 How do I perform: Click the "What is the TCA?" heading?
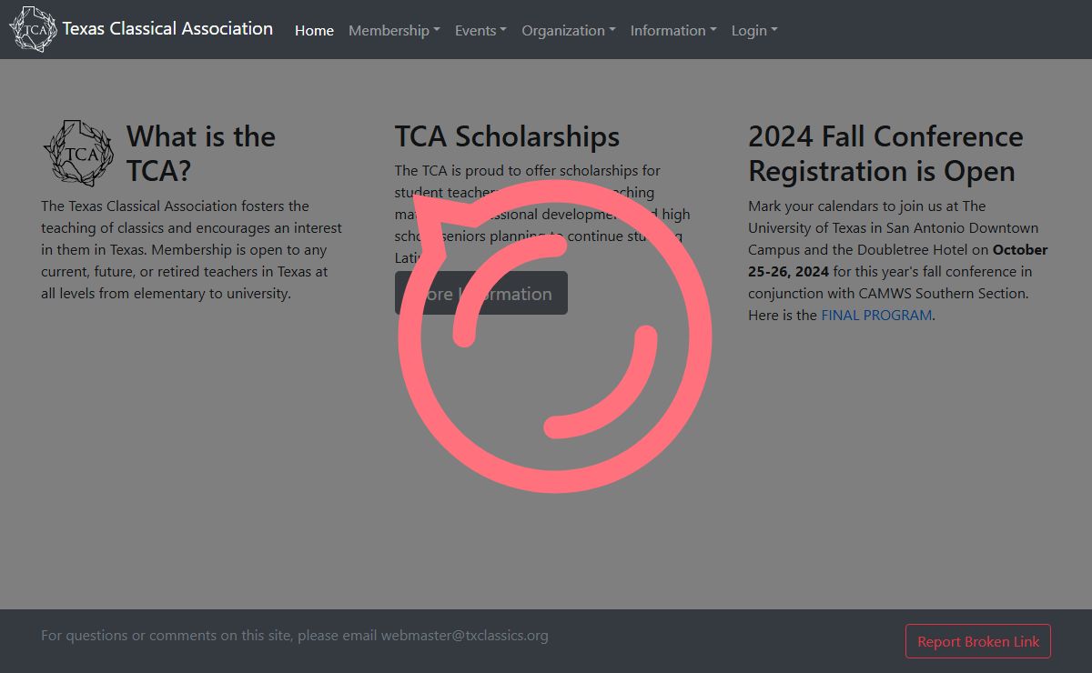coord(201,154)
